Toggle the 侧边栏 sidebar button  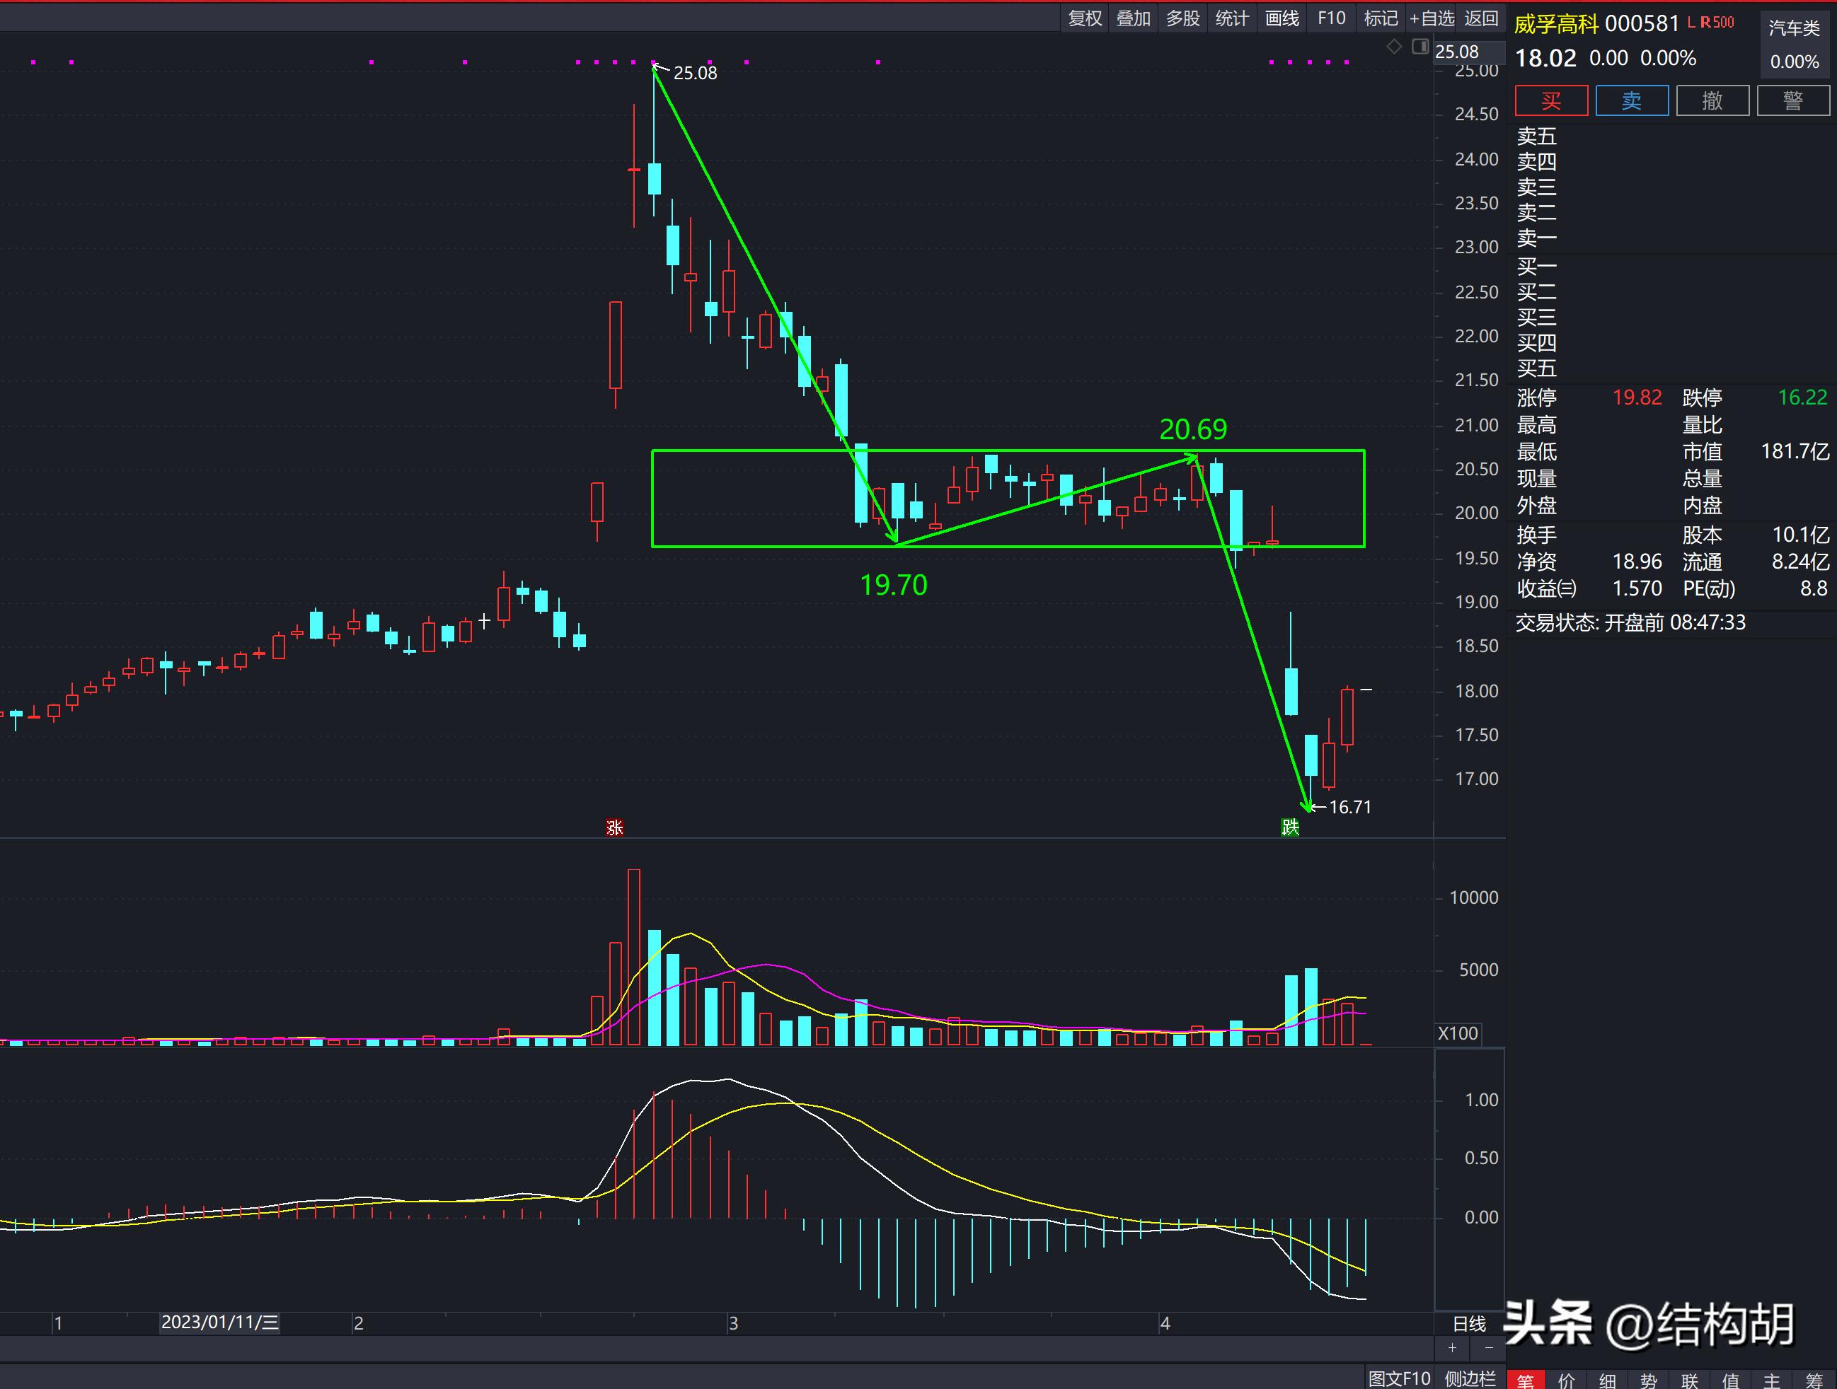point(1470,1379)
